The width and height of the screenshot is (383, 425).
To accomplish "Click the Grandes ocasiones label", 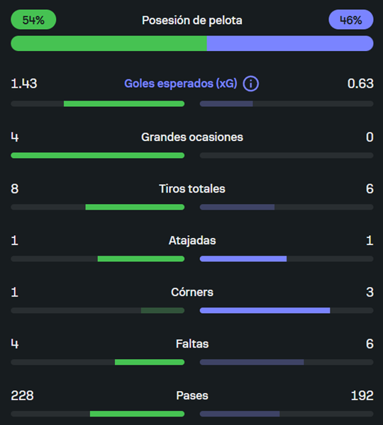I will tap(192, 137).
